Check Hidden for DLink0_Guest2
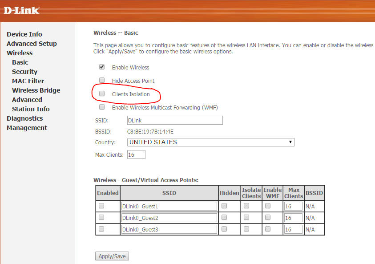The height and width of the screenshot is (264, 375). 224,218
